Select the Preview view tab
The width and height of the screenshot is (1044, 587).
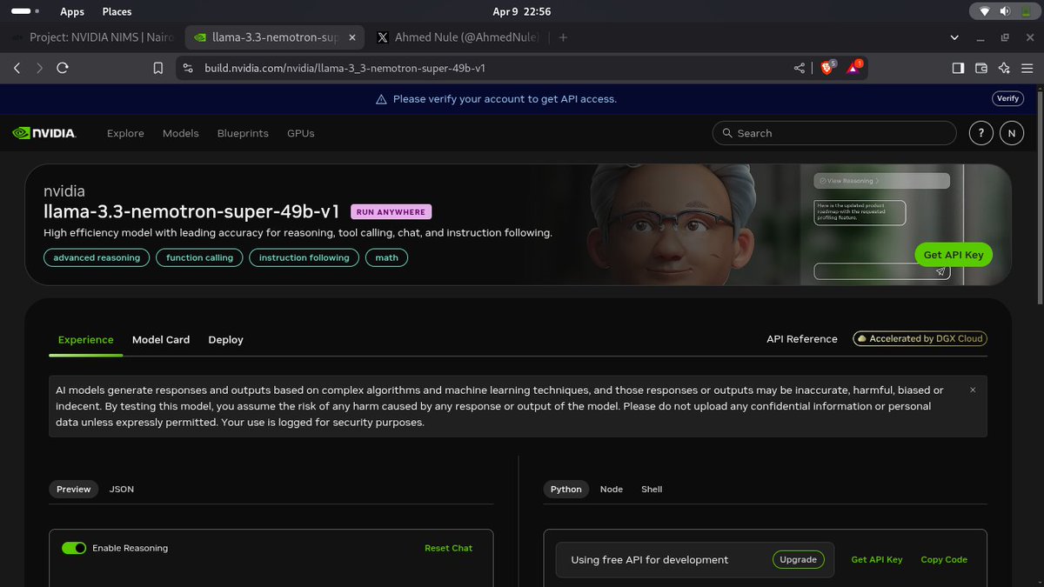click(74, 489)
